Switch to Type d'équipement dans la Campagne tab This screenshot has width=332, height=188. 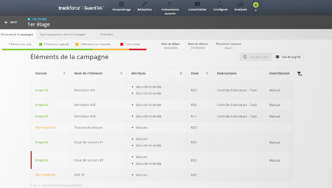(x=62, y=34)
